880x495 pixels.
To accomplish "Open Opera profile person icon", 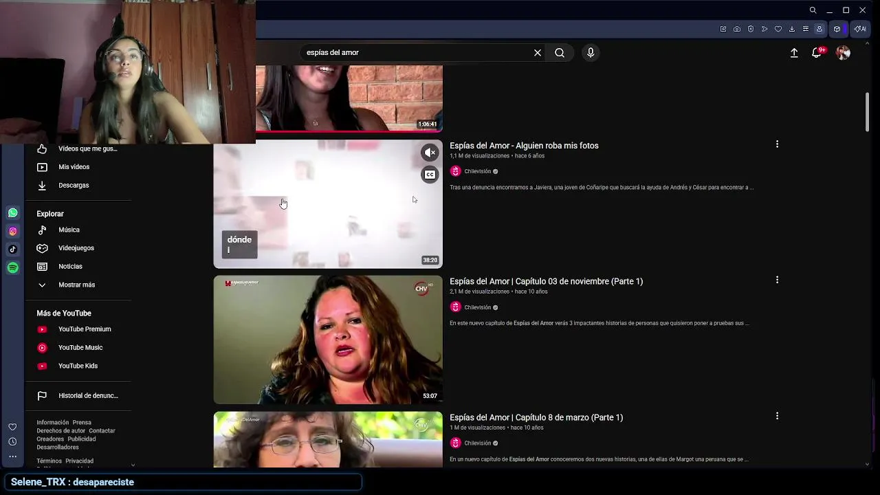I will [x=819, y=29].
